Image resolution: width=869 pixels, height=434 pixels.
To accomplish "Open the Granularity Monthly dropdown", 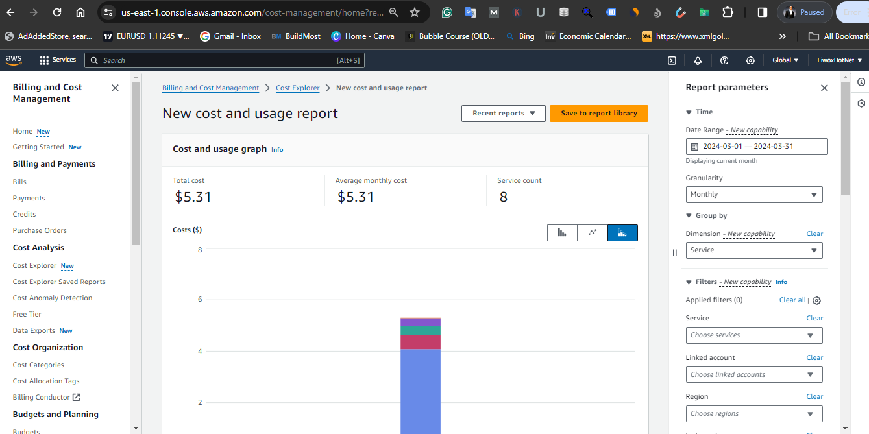I will coord(753,195).
